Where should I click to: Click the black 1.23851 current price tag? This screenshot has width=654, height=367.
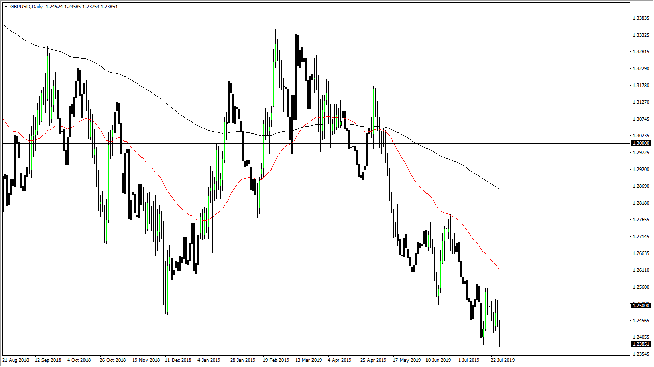click(x=640, y=344)
